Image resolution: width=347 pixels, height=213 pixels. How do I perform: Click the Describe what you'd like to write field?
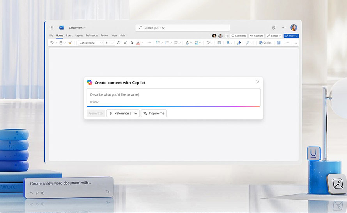pyautogui.click(x=173, y=95)
